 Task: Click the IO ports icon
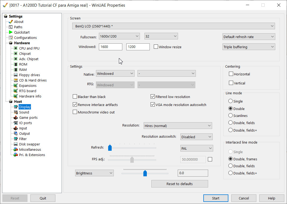16,123
